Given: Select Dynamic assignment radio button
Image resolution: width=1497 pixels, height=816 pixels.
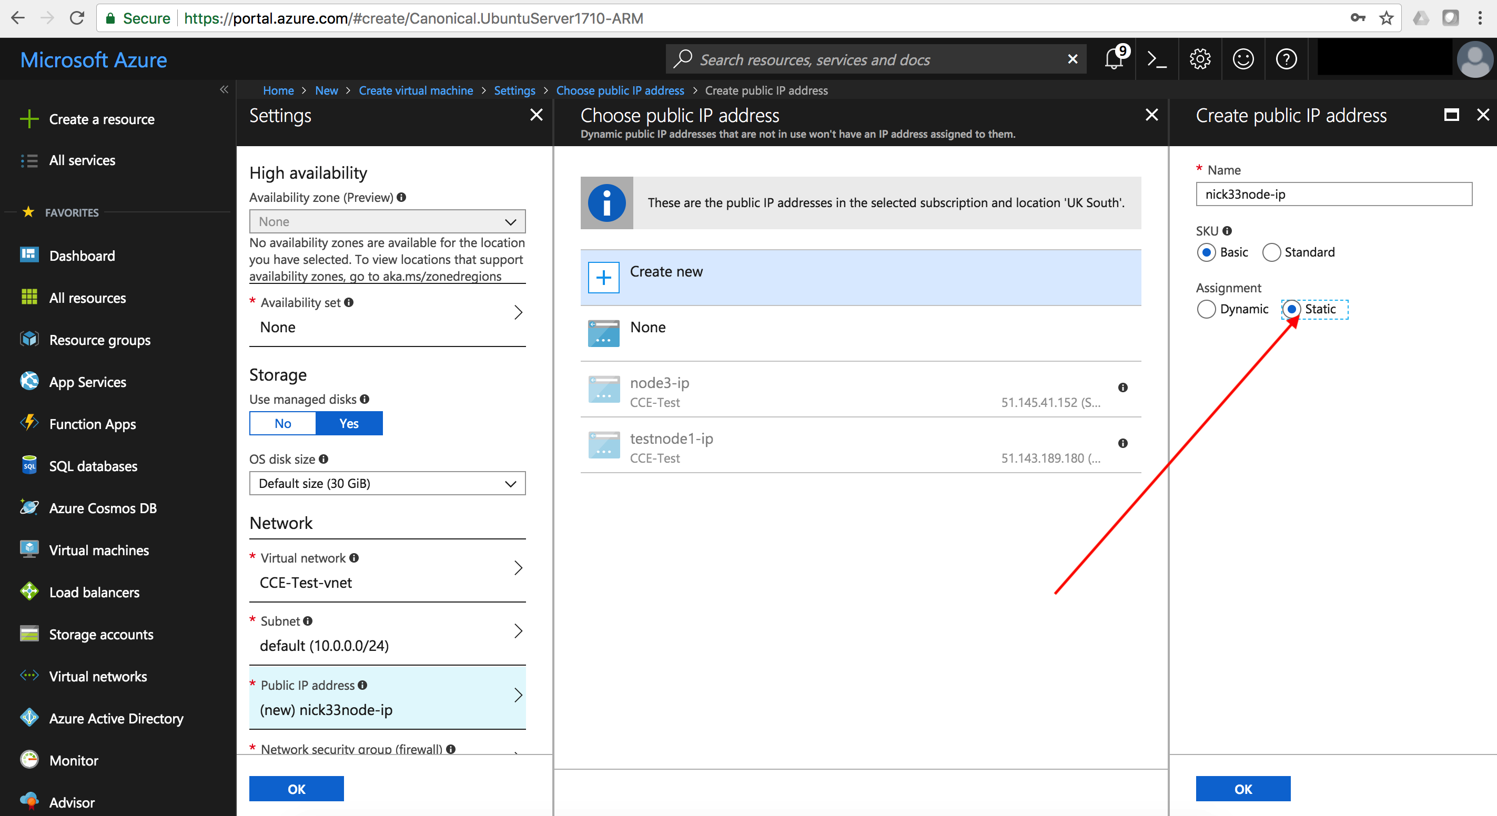Looking at the screenshot, I should click(1207, 310).
